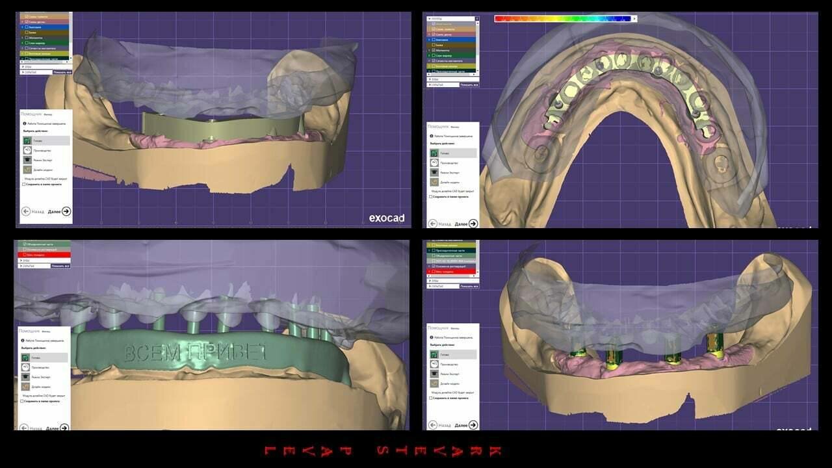Click Показать все in the top-right view
Image resolution: width=832 pixels, height=468 pixels.
tap(469, 84)
